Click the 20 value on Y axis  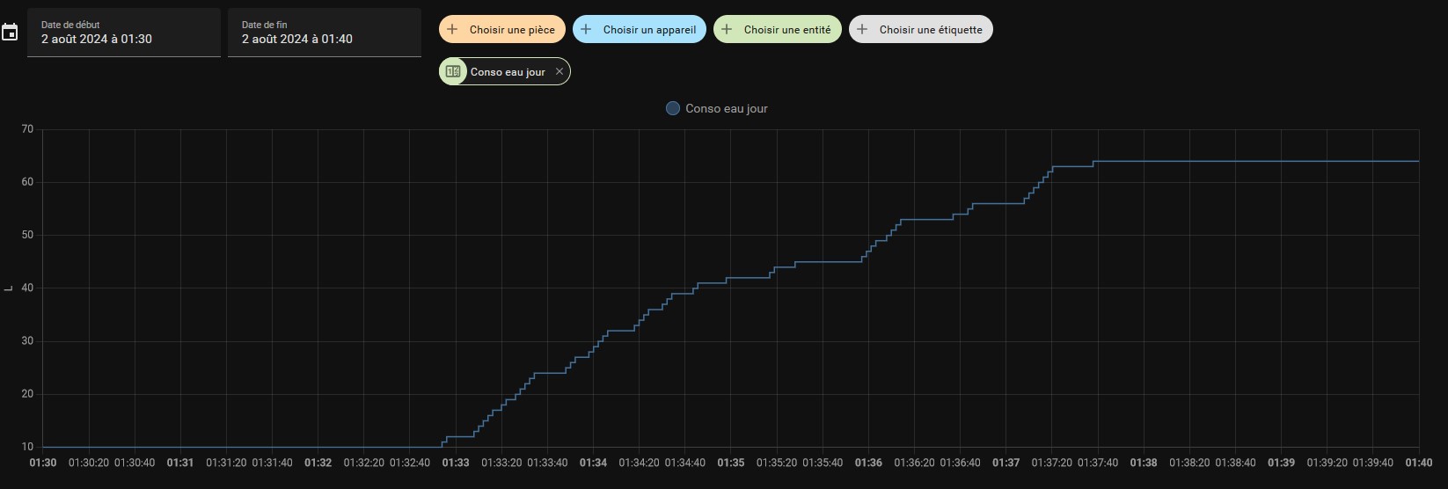pos(27,394)
